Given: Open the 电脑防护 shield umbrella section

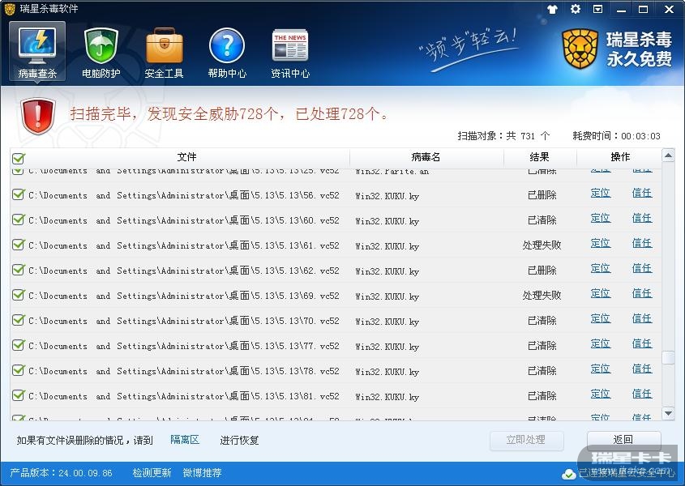Looking at the screenshot, I should (101, 53).
